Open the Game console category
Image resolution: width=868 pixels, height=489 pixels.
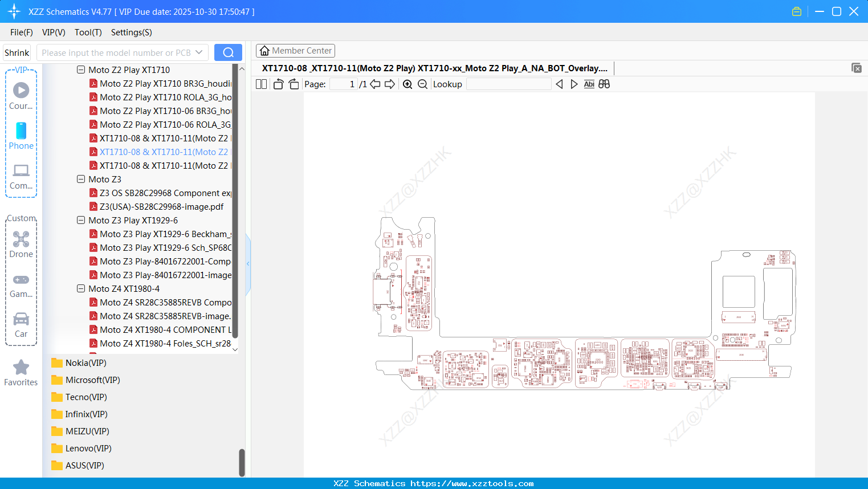[x=21, y=285]
